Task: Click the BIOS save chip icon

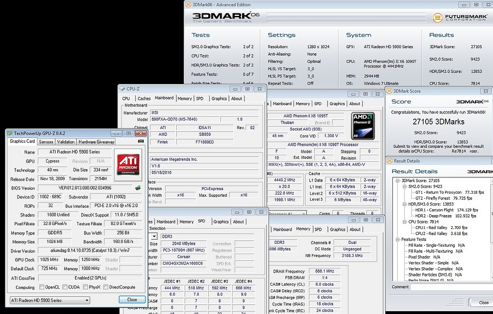Action: 138,188
